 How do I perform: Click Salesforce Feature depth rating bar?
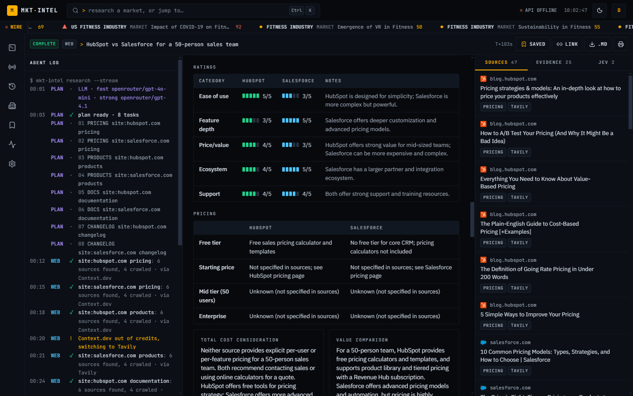291,121
